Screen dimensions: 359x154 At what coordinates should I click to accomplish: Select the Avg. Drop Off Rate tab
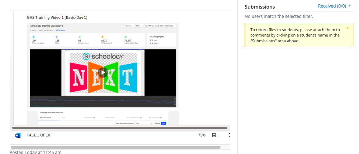155,118
